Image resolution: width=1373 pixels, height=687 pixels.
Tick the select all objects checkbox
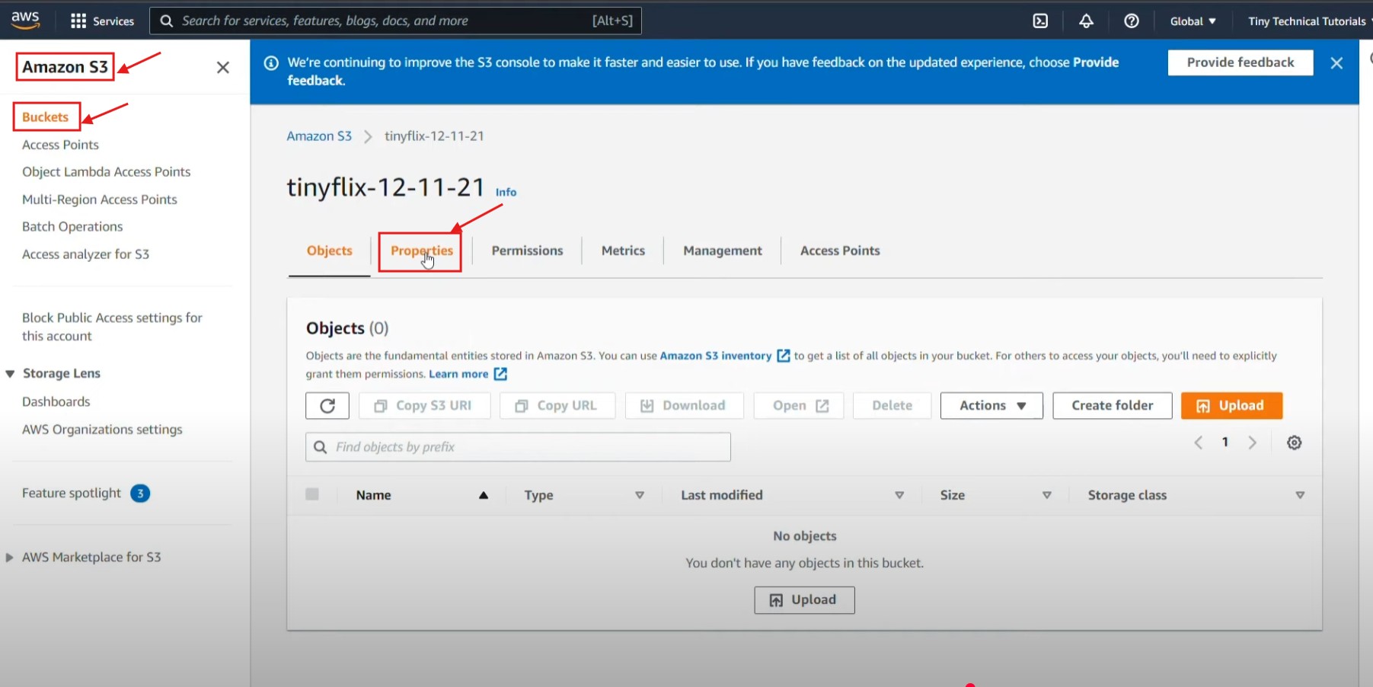(x=312, y=494)
